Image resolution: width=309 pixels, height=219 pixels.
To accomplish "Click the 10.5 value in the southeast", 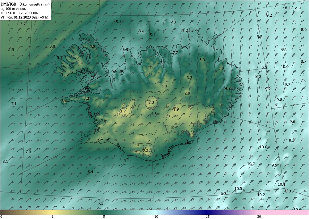I will tap(238, 189).
